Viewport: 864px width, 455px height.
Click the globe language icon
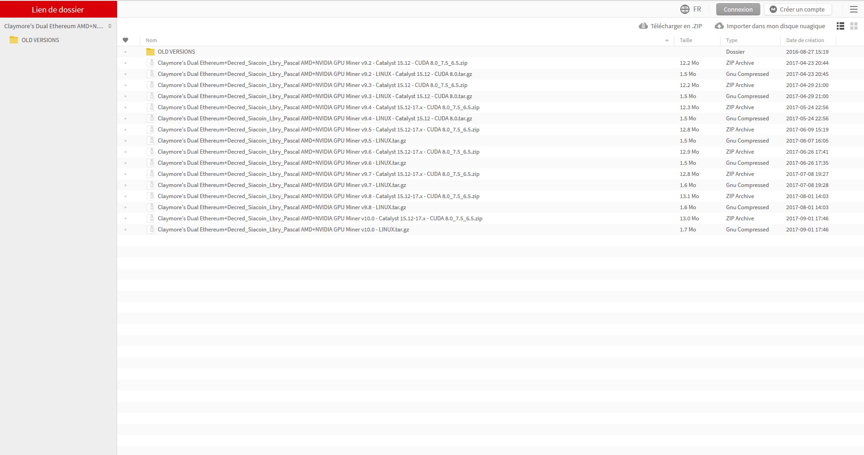coord(684,9)
